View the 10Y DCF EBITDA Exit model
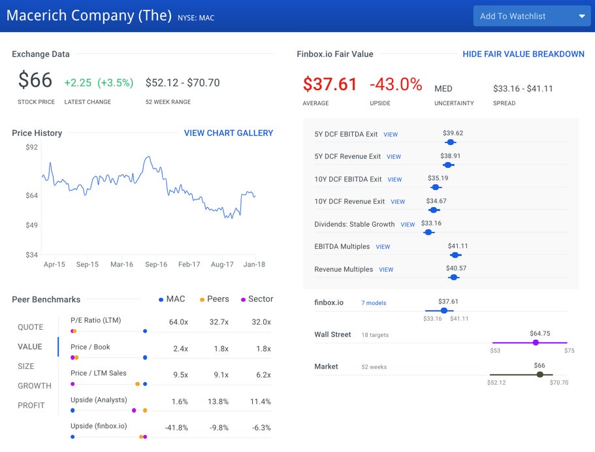595x452 pixels. point(394,180)
